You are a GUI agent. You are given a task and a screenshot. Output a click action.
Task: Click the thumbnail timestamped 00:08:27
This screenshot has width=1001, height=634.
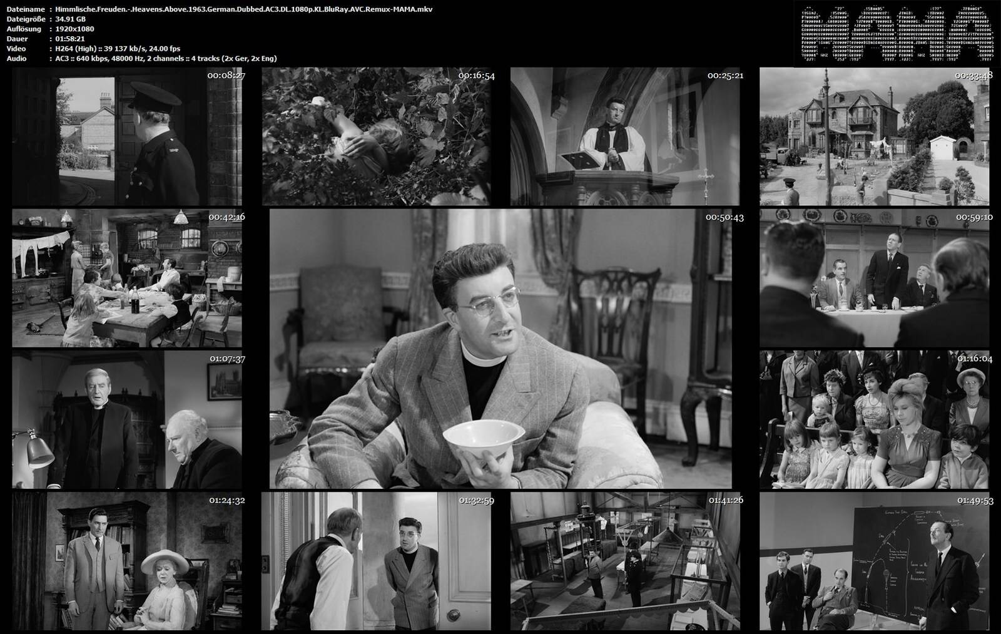click(x=127, y=136)
